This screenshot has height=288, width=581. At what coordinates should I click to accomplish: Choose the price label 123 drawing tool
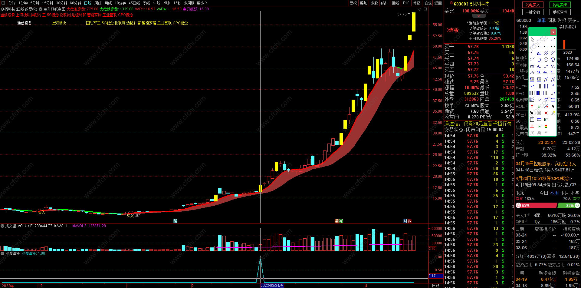pos(539,53)
